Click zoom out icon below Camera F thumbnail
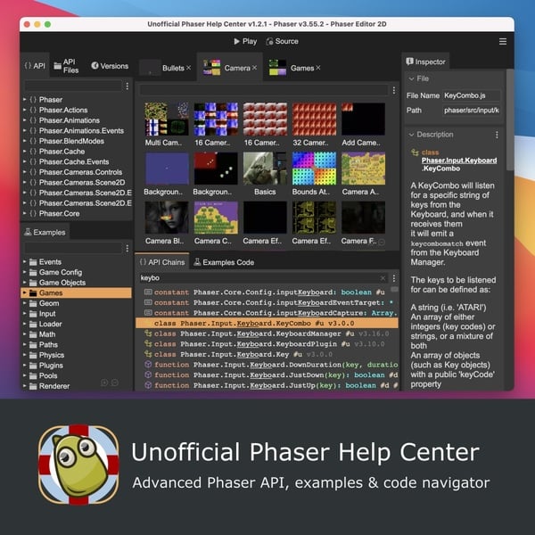Viewport: 535px width, 535px height. click(x=382, y=243)
